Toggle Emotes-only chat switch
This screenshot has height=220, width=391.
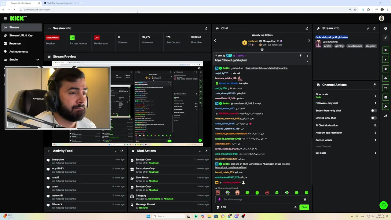(x=374, y=118)
